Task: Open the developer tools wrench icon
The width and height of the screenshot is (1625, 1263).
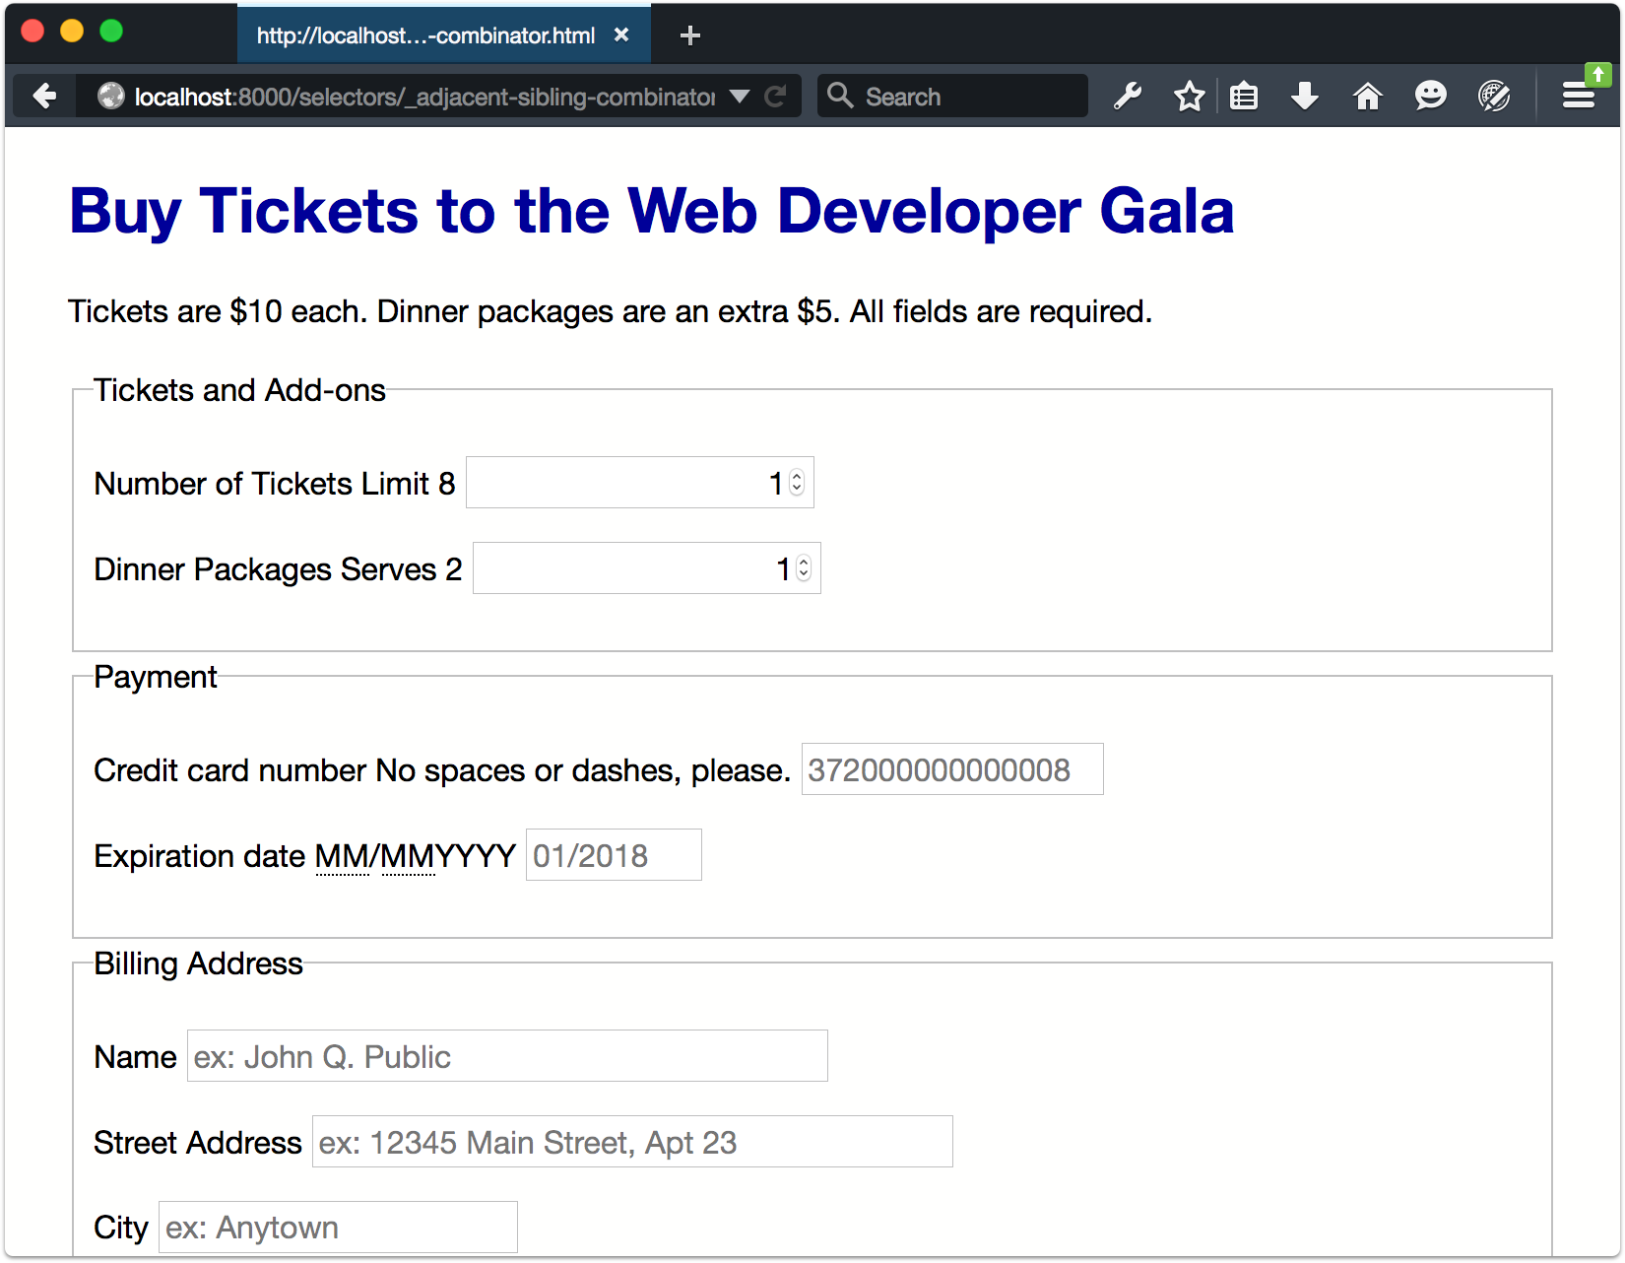Action: pyautogui.click(x=1128, y=97)
